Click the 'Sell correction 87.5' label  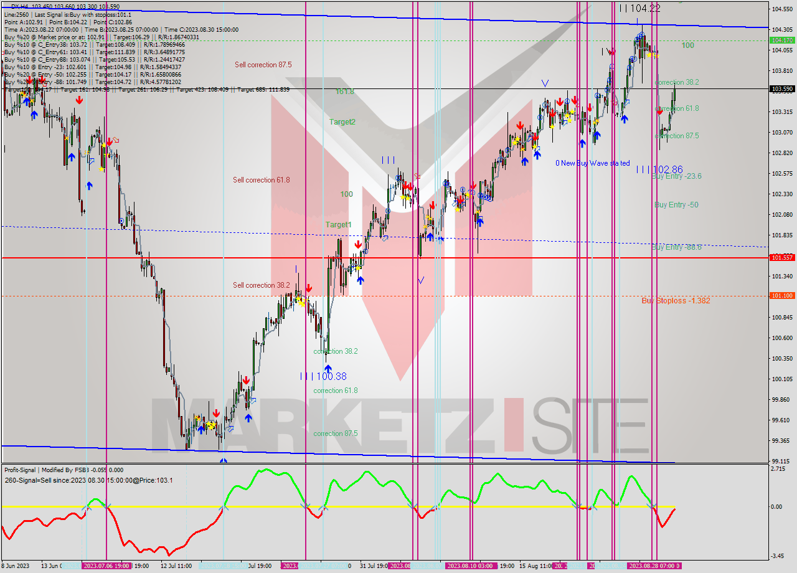point(263,65)
